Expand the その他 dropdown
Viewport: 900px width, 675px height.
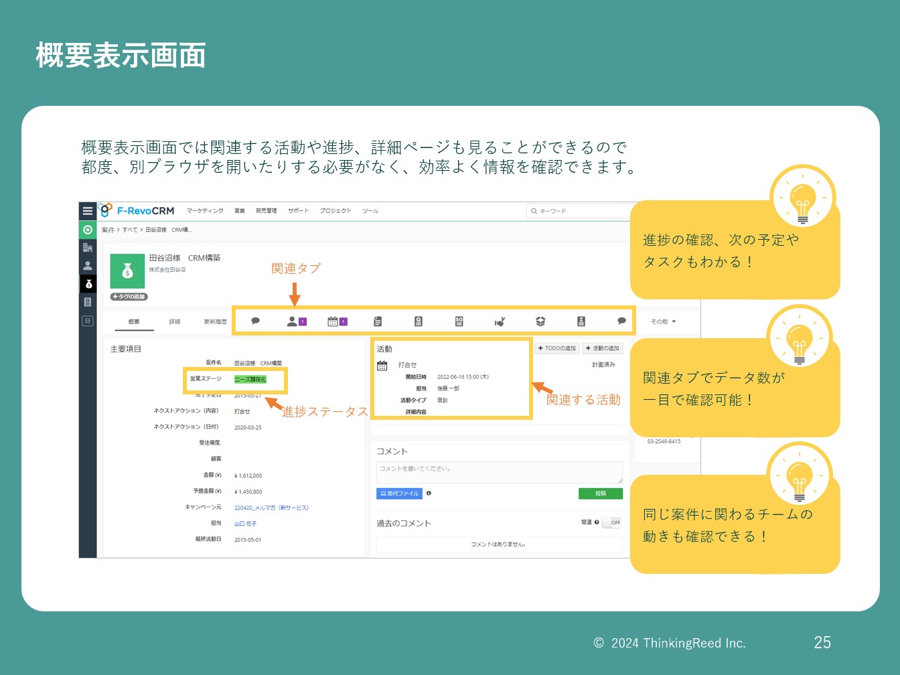tap(663, 321)
